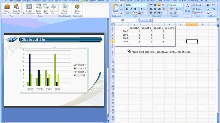Click AutoSum sigma icon in Editing group
This screenshot has width=220, height=123.
tap(208, 5)
